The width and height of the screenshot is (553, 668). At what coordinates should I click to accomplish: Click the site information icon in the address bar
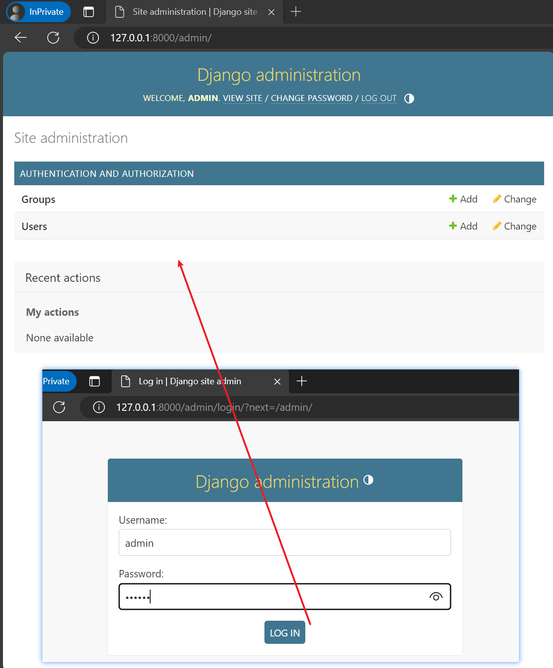(93, 37)
